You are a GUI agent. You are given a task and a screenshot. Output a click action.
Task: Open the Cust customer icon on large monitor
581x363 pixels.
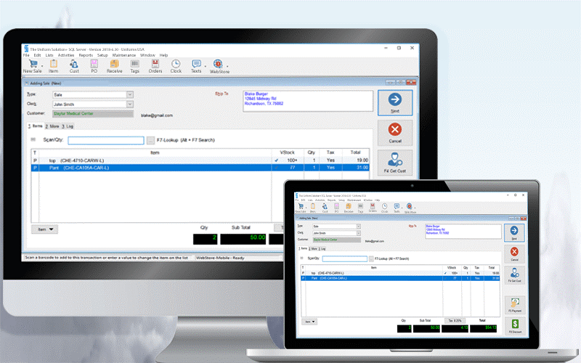pyautogui.click(x=74, y=67)
